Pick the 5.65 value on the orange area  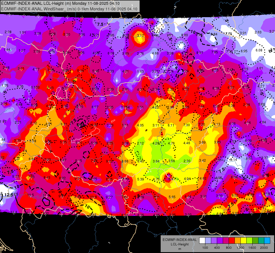(x=172, y=197)
